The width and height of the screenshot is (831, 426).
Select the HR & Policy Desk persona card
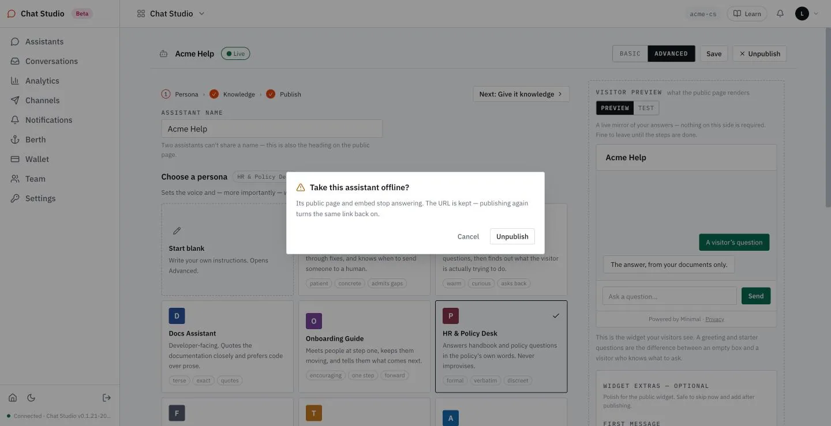point(501,346)
